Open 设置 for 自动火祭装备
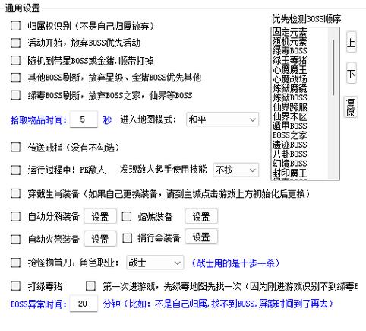 pos(100,239)
